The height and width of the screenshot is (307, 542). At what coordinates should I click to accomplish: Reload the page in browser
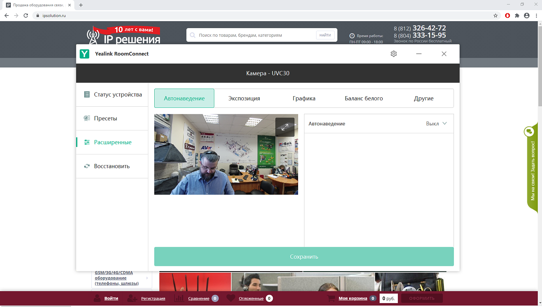point(26,15)
